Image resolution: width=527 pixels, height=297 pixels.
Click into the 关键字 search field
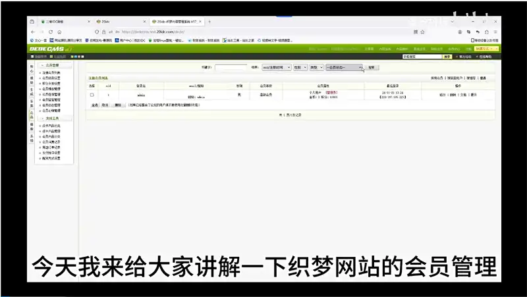tap(231, 67)
